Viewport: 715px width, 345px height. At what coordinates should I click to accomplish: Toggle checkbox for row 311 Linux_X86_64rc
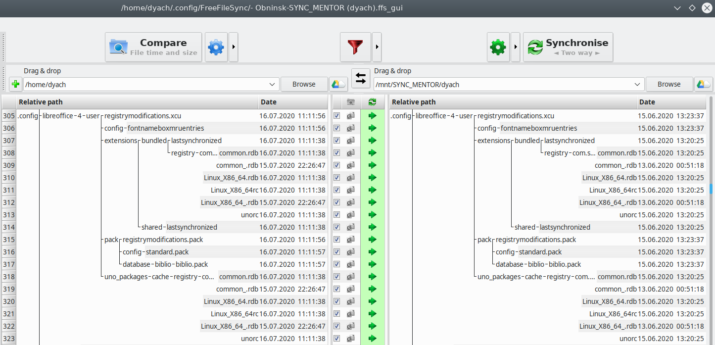click(337, 190)
